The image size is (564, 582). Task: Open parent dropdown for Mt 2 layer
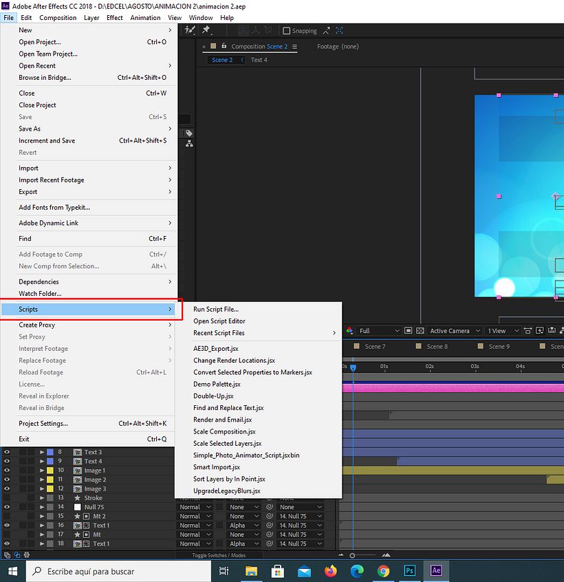pyautogui.click(x=301, y=516)
